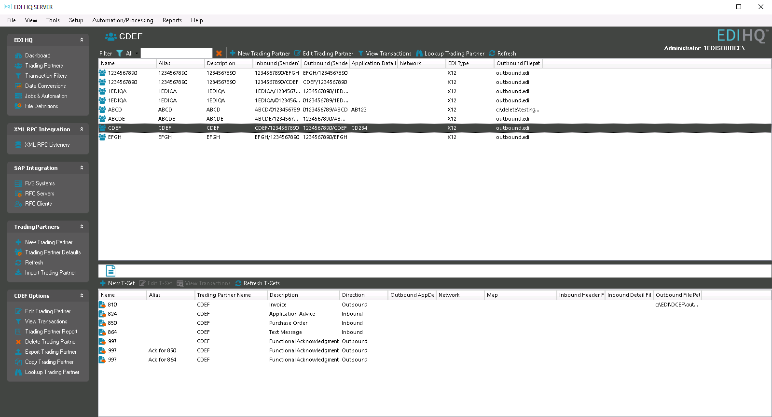The width and height of the screenshot is (772, 417).
Task: Open R/3 Systems
Action: tap(40, 183)
